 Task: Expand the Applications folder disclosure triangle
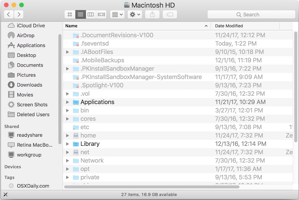coord(68,102)
